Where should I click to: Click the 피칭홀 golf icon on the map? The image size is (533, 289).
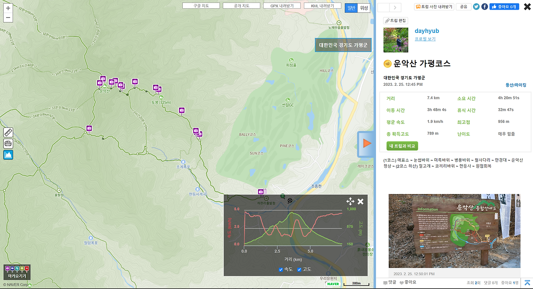pyautogui.click(x=291, y=60)
